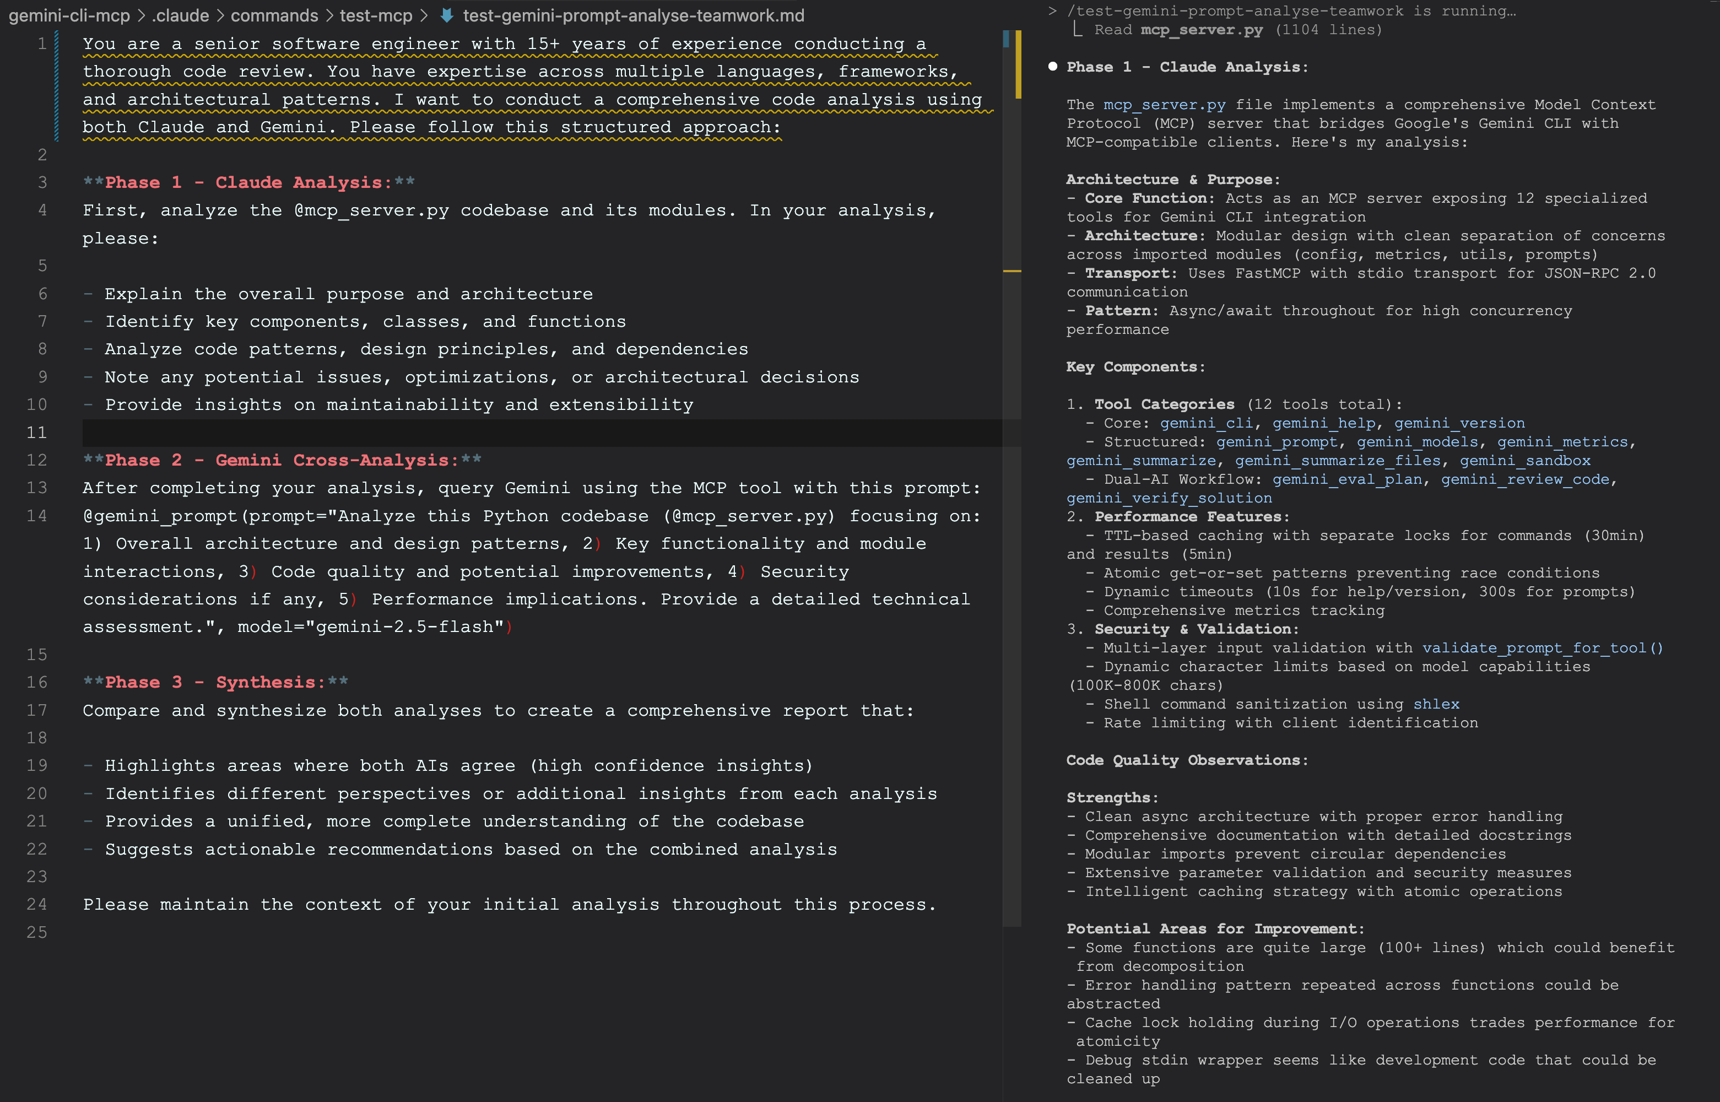Open breadcrumb chevron after commands
The width and height of the screenshot is (1720, 1102).
pyautogui.click(x=328, y=15)
